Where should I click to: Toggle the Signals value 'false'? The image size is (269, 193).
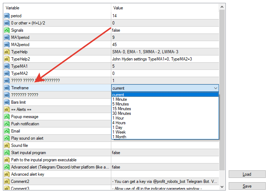165,30
